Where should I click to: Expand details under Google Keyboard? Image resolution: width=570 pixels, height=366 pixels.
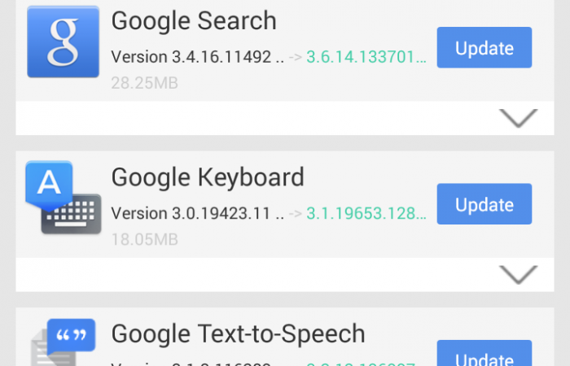[x=518, y=275]
